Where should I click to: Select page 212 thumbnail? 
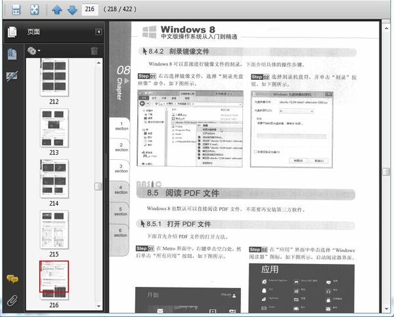tap(54, 77)
